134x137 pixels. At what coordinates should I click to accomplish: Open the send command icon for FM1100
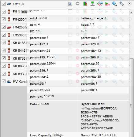(x=100, y=4)
